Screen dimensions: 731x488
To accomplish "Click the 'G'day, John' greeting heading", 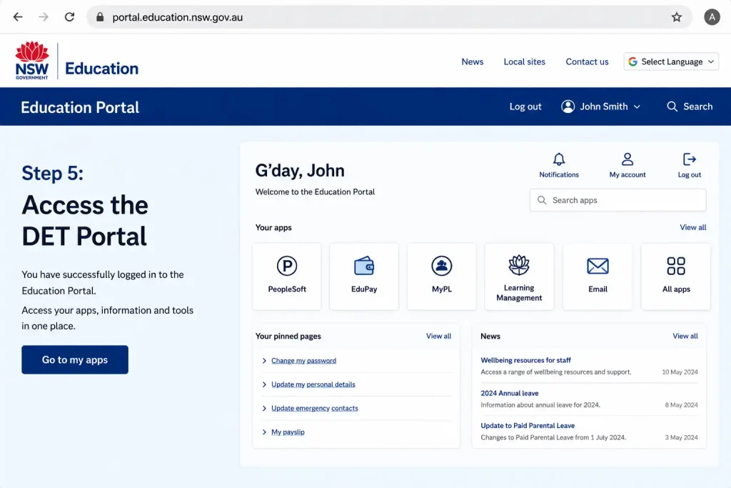I will click(x=299, y=171).
